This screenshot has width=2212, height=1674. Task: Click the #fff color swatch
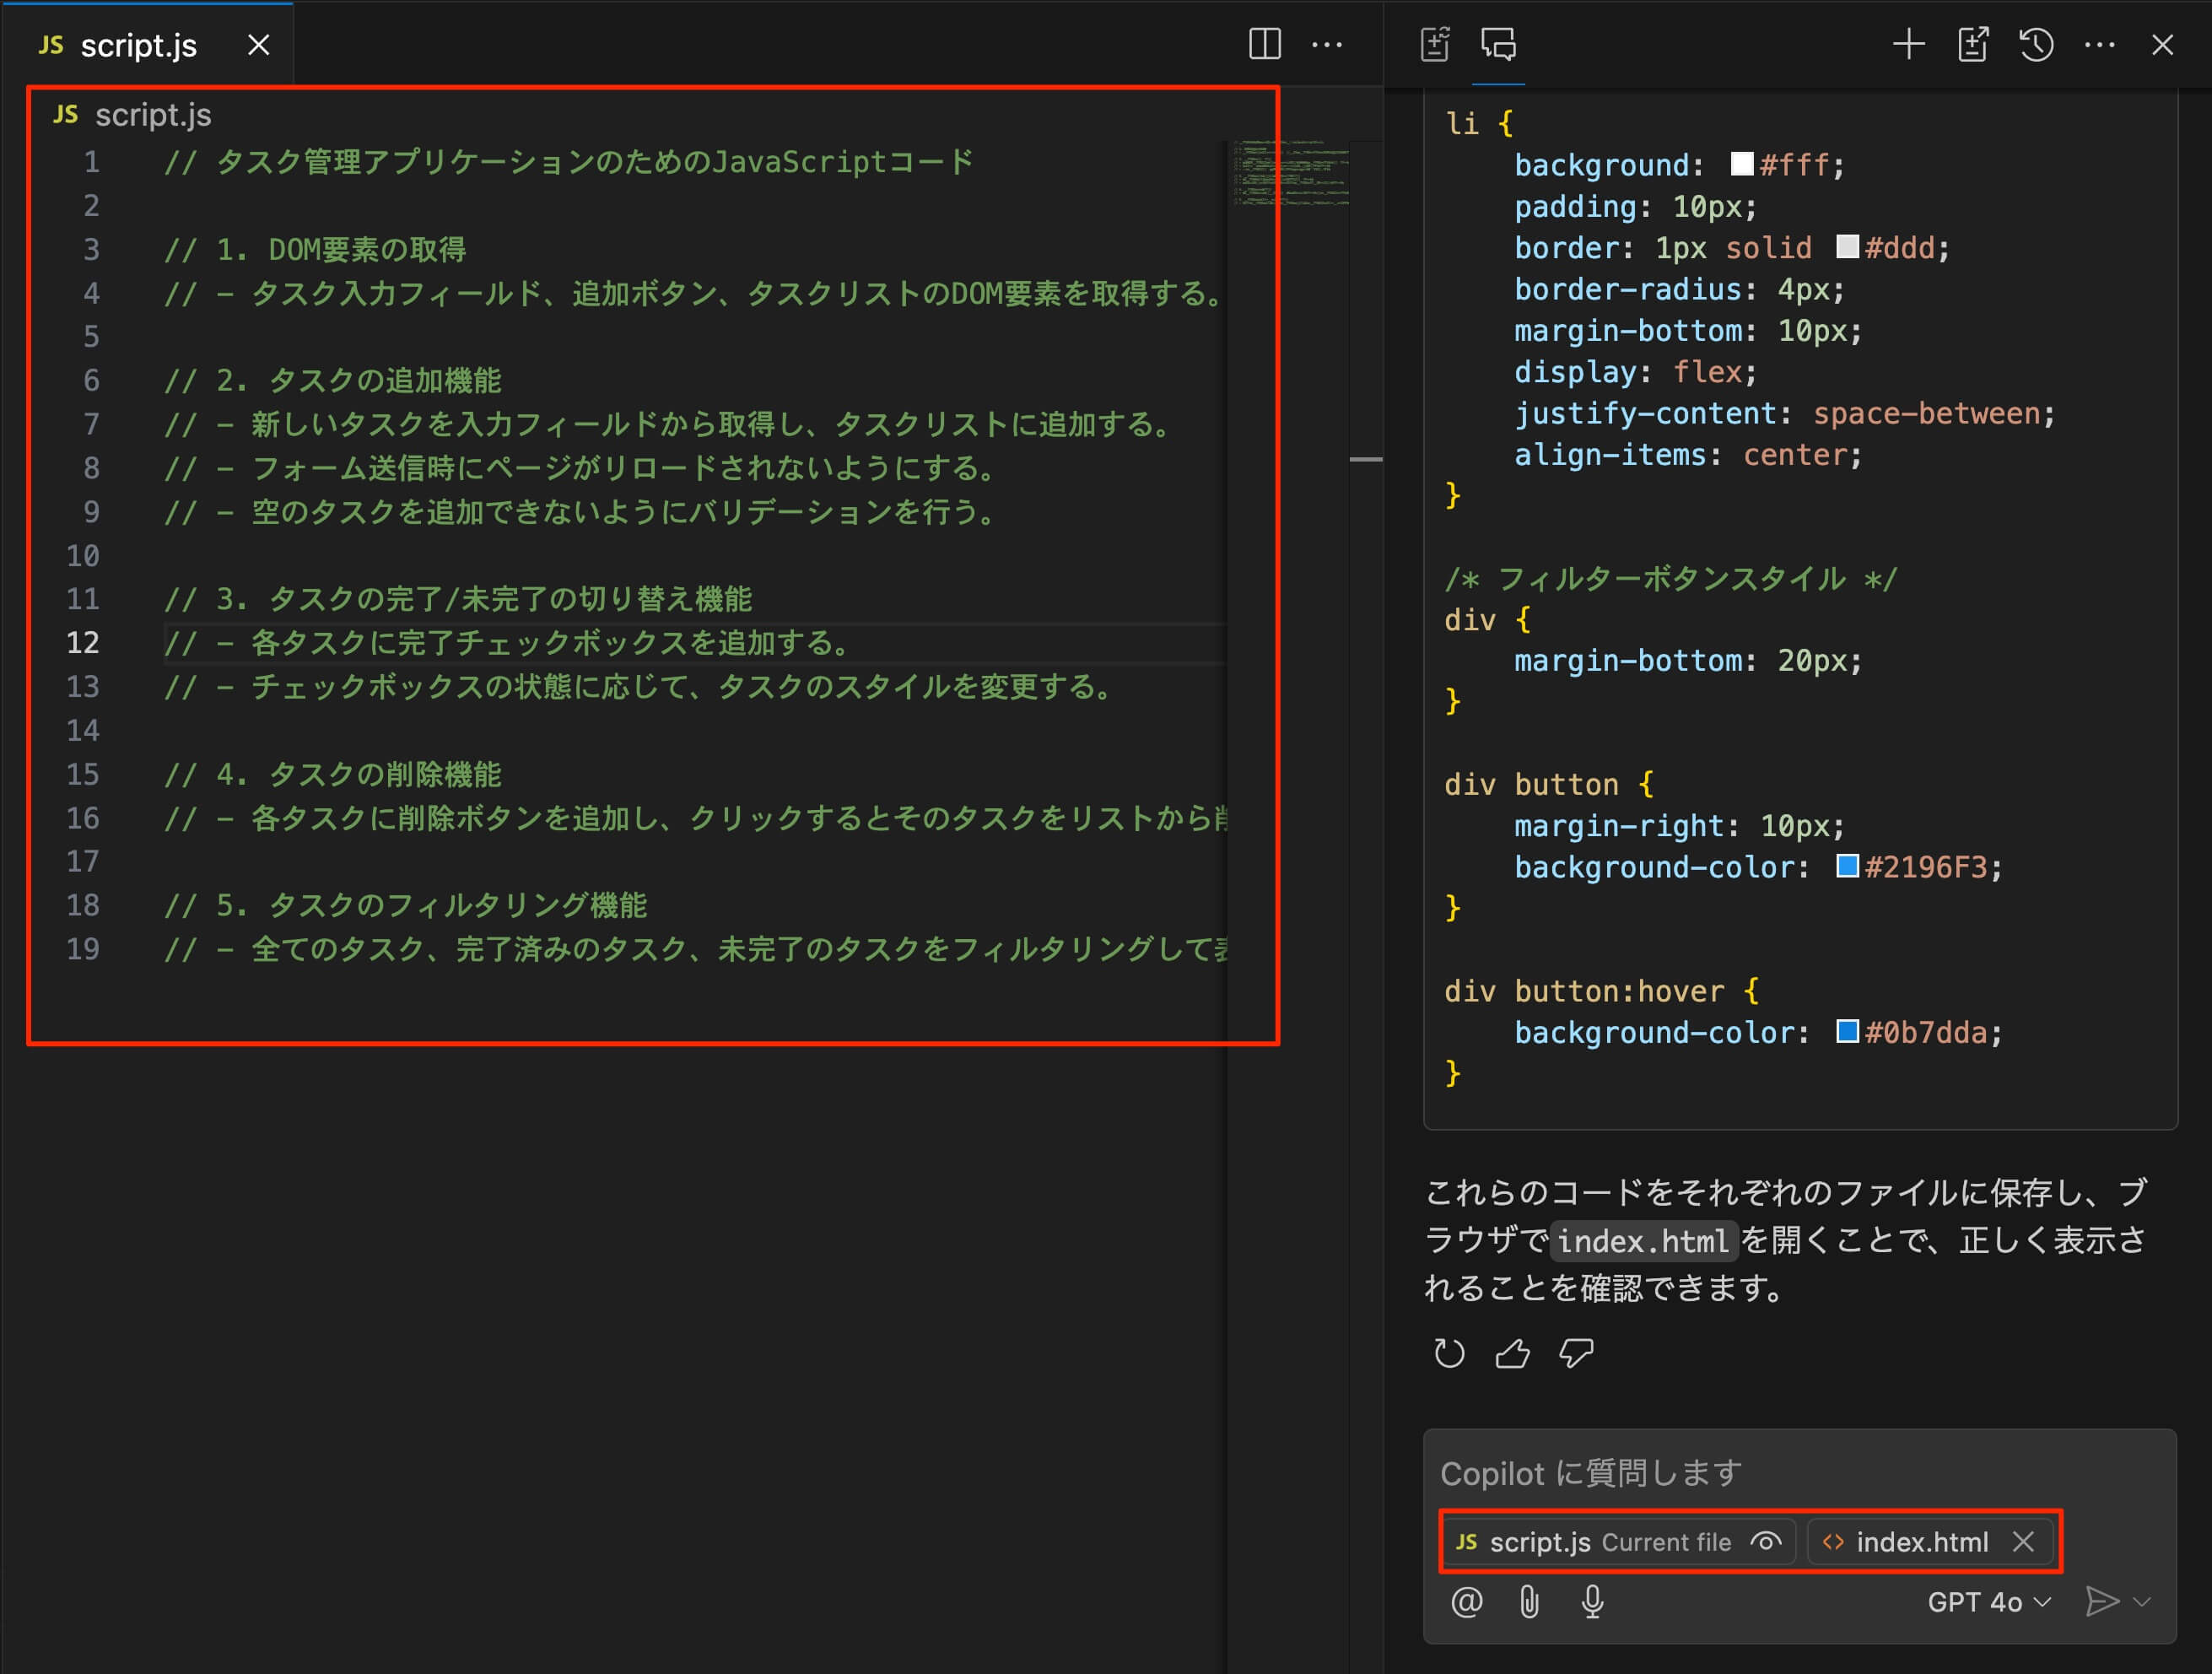click(x=1741, y=164)
